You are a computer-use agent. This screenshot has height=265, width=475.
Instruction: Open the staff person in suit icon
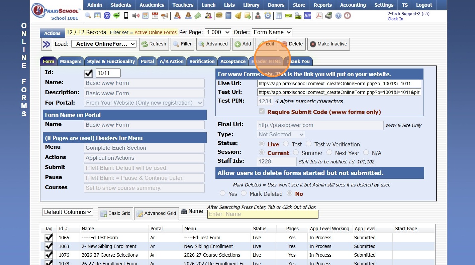pos(258,15)
